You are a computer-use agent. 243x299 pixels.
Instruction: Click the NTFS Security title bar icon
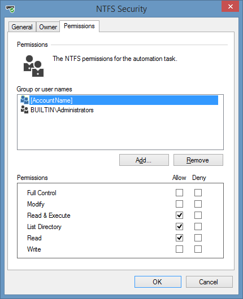click(x=10, y=9)
